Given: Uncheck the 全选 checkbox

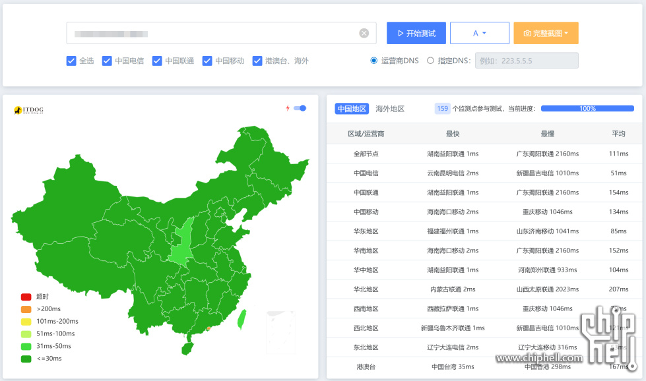Looking at the screenshot, I should [x=71, y=61].
